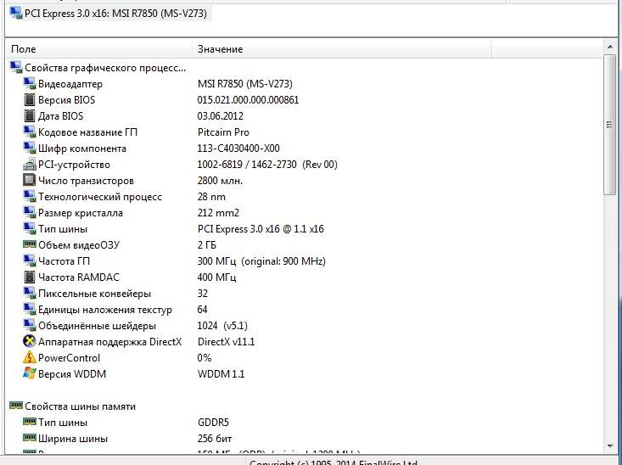The image size is (622, 465).
Task: Select video memory value '2 ГБ'
Action: (207, 245)
